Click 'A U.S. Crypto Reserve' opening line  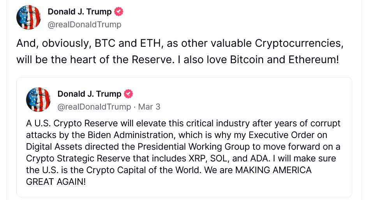(183, 123)
